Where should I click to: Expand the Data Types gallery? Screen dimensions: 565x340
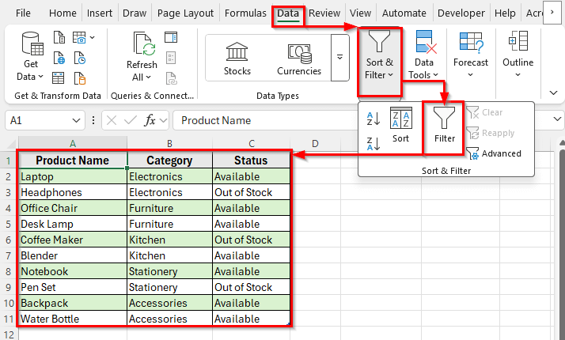pos(339,57)
